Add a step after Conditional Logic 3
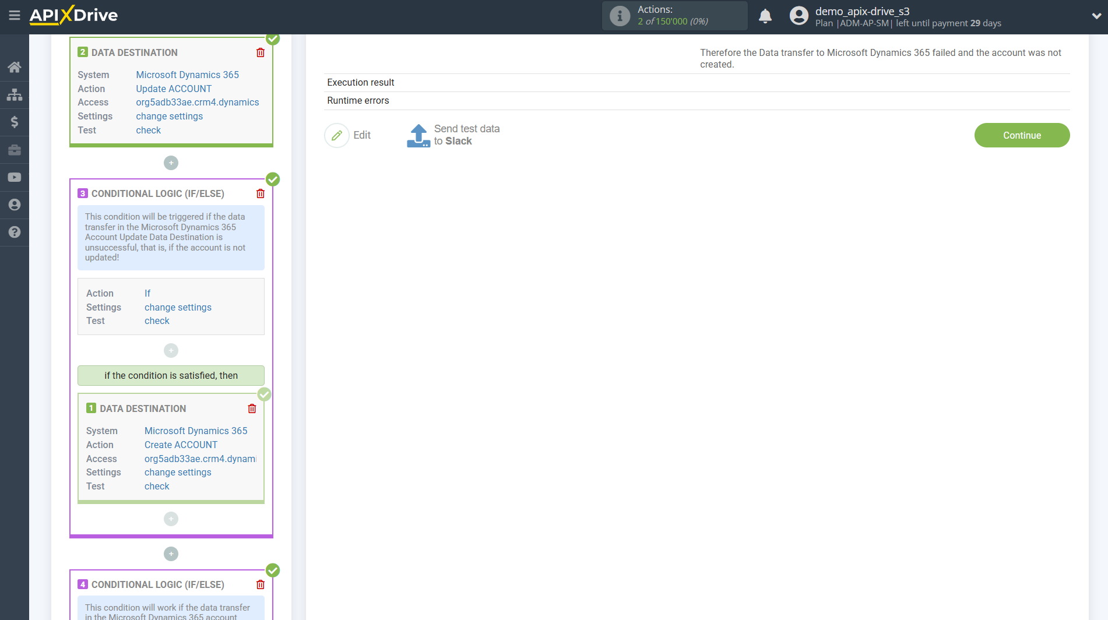This screenshot has height=620, width=1108. pyautogui.click(x=171, y=554)
